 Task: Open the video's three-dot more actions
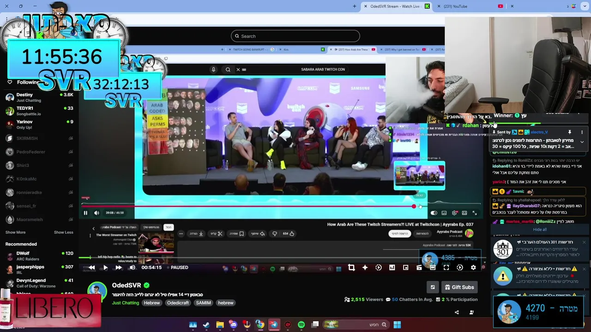[x=181, y=233]
